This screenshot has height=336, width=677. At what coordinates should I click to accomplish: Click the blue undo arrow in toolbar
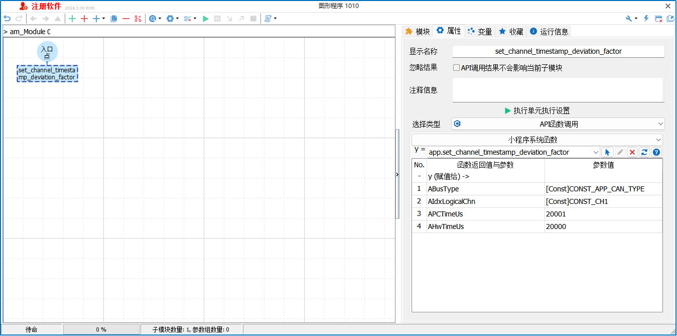7,19
